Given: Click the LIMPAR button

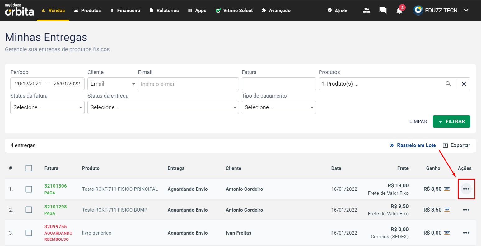Looking at the screenshot, I should 418,121.
